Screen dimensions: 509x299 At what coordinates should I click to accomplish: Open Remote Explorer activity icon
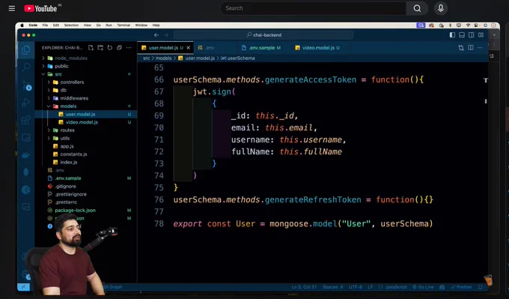coord(26,137)
